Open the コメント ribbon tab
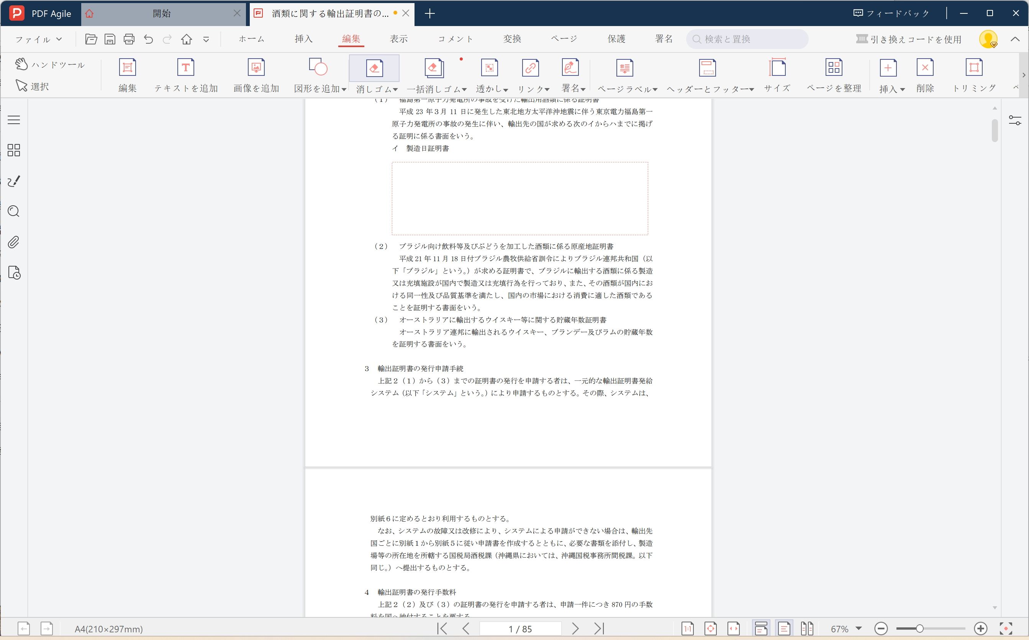The image size is (1029, 640). (x=456, y=39)
